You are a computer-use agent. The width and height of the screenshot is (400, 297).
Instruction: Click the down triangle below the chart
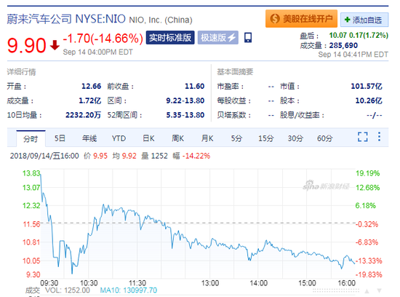[x=380, y=290]
